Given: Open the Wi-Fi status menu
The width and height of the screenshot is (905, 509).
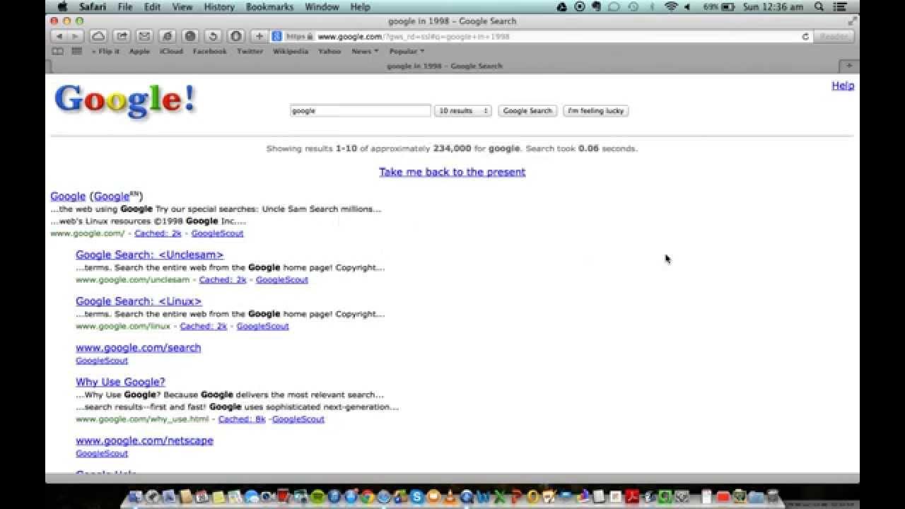Looking at the screenshot, I should point(671,6).
